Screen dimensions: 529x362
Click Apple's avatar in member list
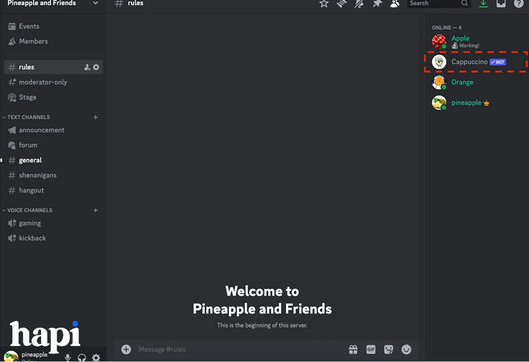point(439,42)
